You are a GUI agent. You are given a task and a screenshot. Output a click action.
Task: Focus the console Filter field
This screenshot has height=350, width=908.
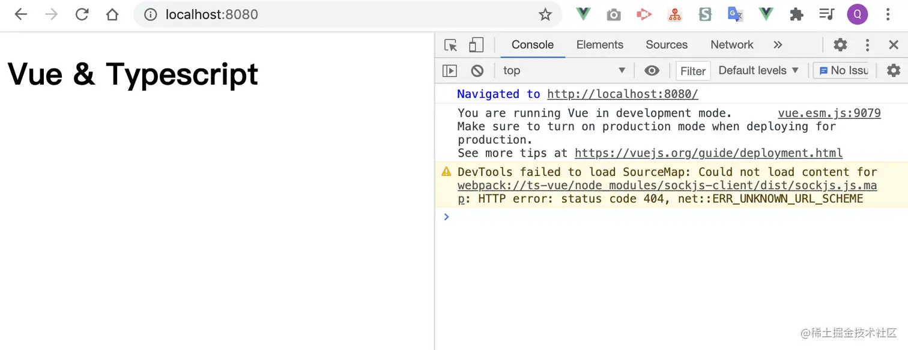point(693,71)
